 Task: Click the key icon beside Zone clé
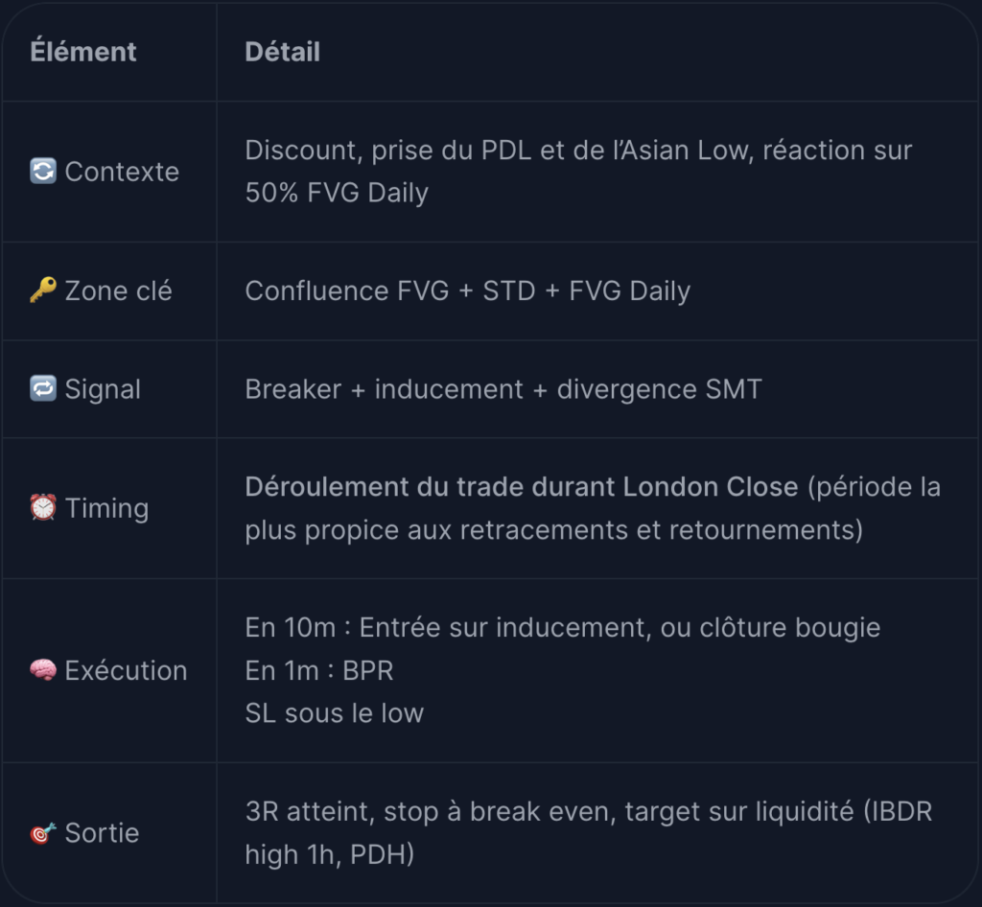43,291
